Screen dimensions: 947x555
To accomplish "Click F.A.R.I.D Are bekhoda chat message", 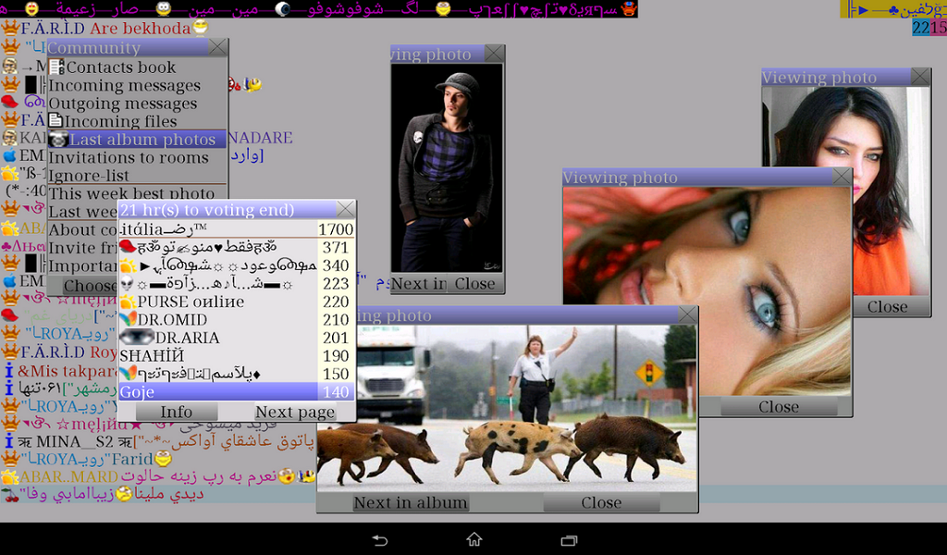I will tap(105, 28).
